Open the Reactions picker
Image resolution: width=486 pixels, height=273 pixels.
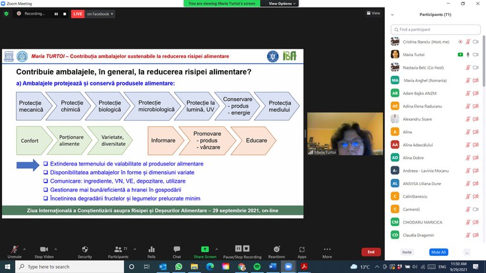tap(277, 249)
